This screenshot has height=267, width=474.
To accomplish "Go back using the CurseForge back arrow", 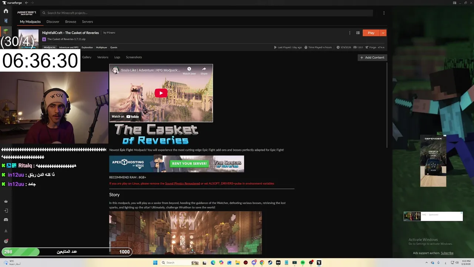I will coord(26,3).
